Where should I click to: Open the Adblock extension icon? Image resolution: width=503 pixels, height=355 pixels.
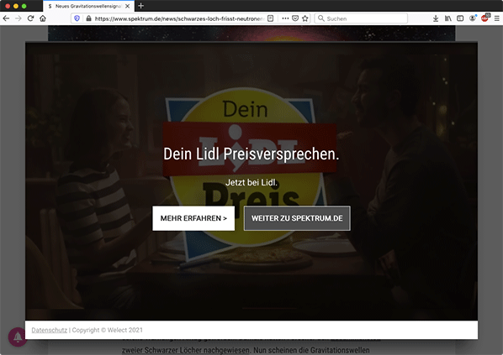(484, 18)
